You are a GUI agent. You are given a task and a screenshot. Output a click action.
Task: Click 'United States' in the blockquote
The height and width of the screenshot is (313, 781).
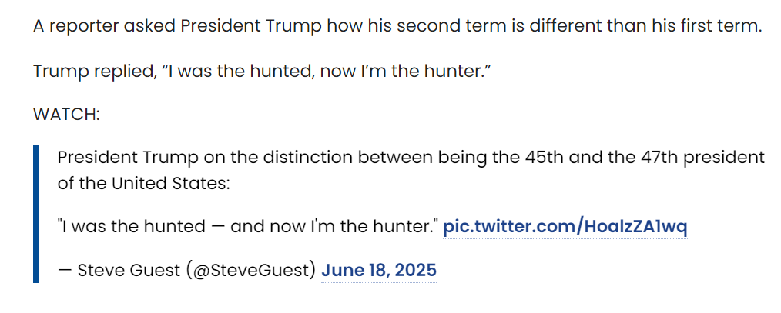click(167, 184)
